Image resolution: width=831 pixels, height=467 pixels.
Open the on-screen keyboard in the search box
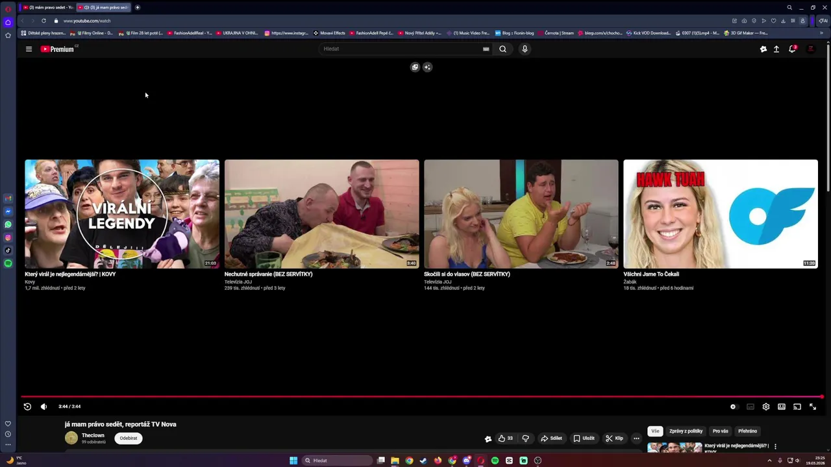(486, 49)
